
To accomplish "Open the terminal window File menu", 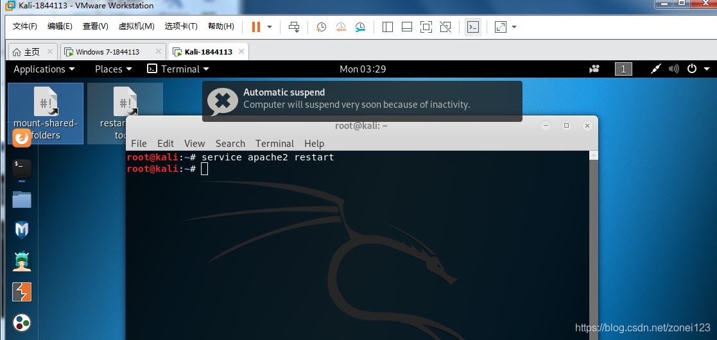I will click(139, 144).
